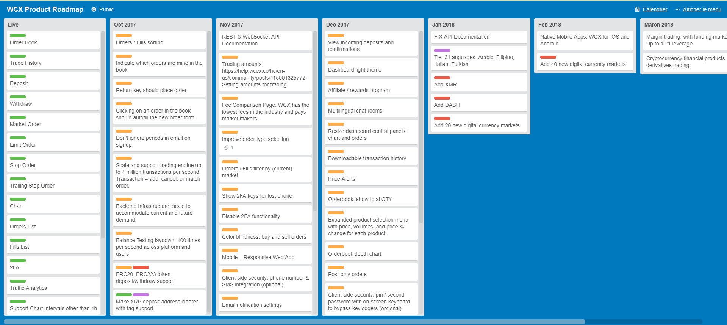Image resolution: width=727 pixels, height=325 pixels.
Task: Click the Jan 2018 list header
Action: tap(443, 25)
